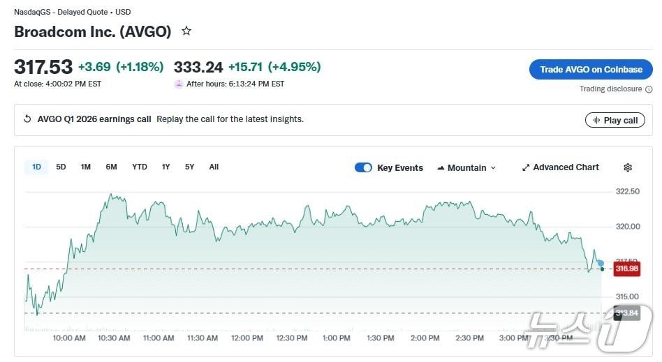Switch to the YTD range

(x=140, y=167)
